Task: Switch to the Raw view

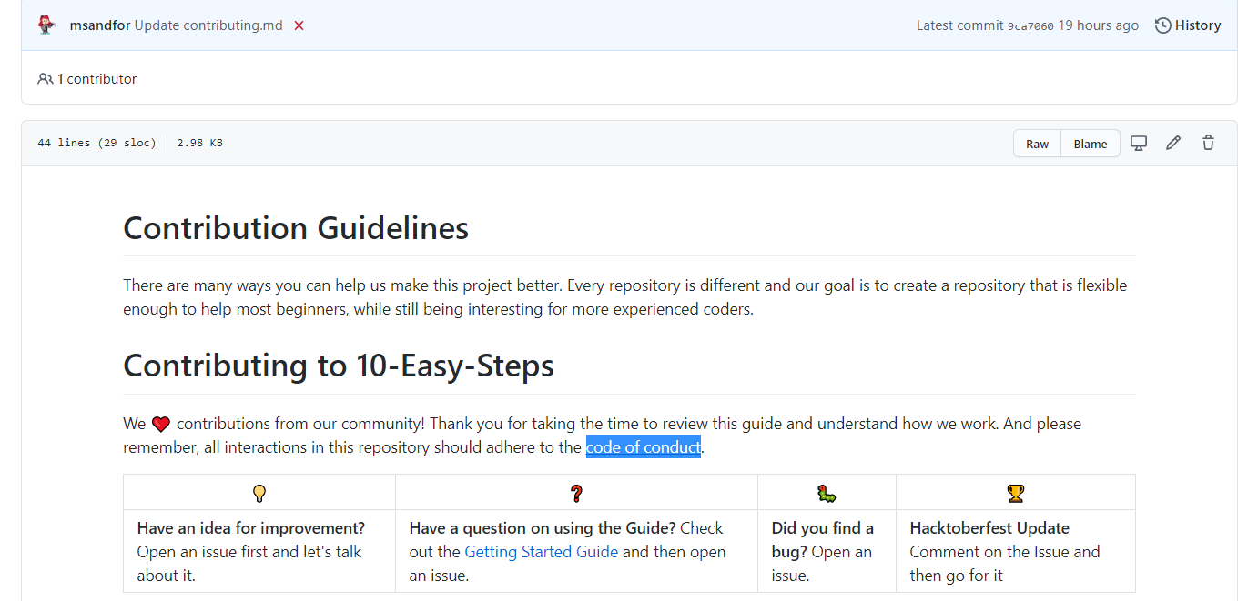Action: [1037, 143]
